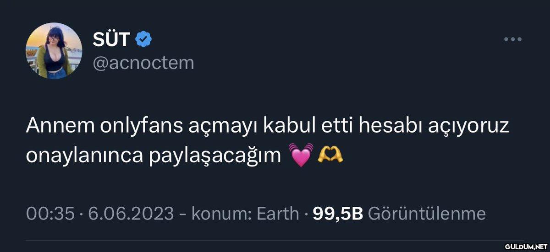Open the three-dot more options menu

pos(513,39)
